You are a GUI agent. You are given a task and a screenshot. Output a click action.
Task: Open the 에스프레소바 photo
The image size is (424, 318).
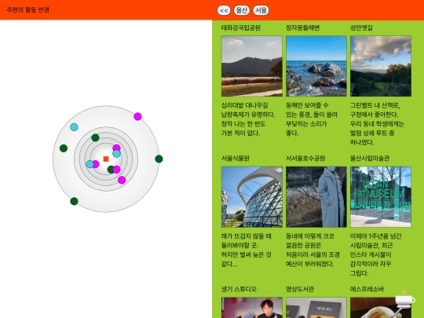click(x=381, y=308)
